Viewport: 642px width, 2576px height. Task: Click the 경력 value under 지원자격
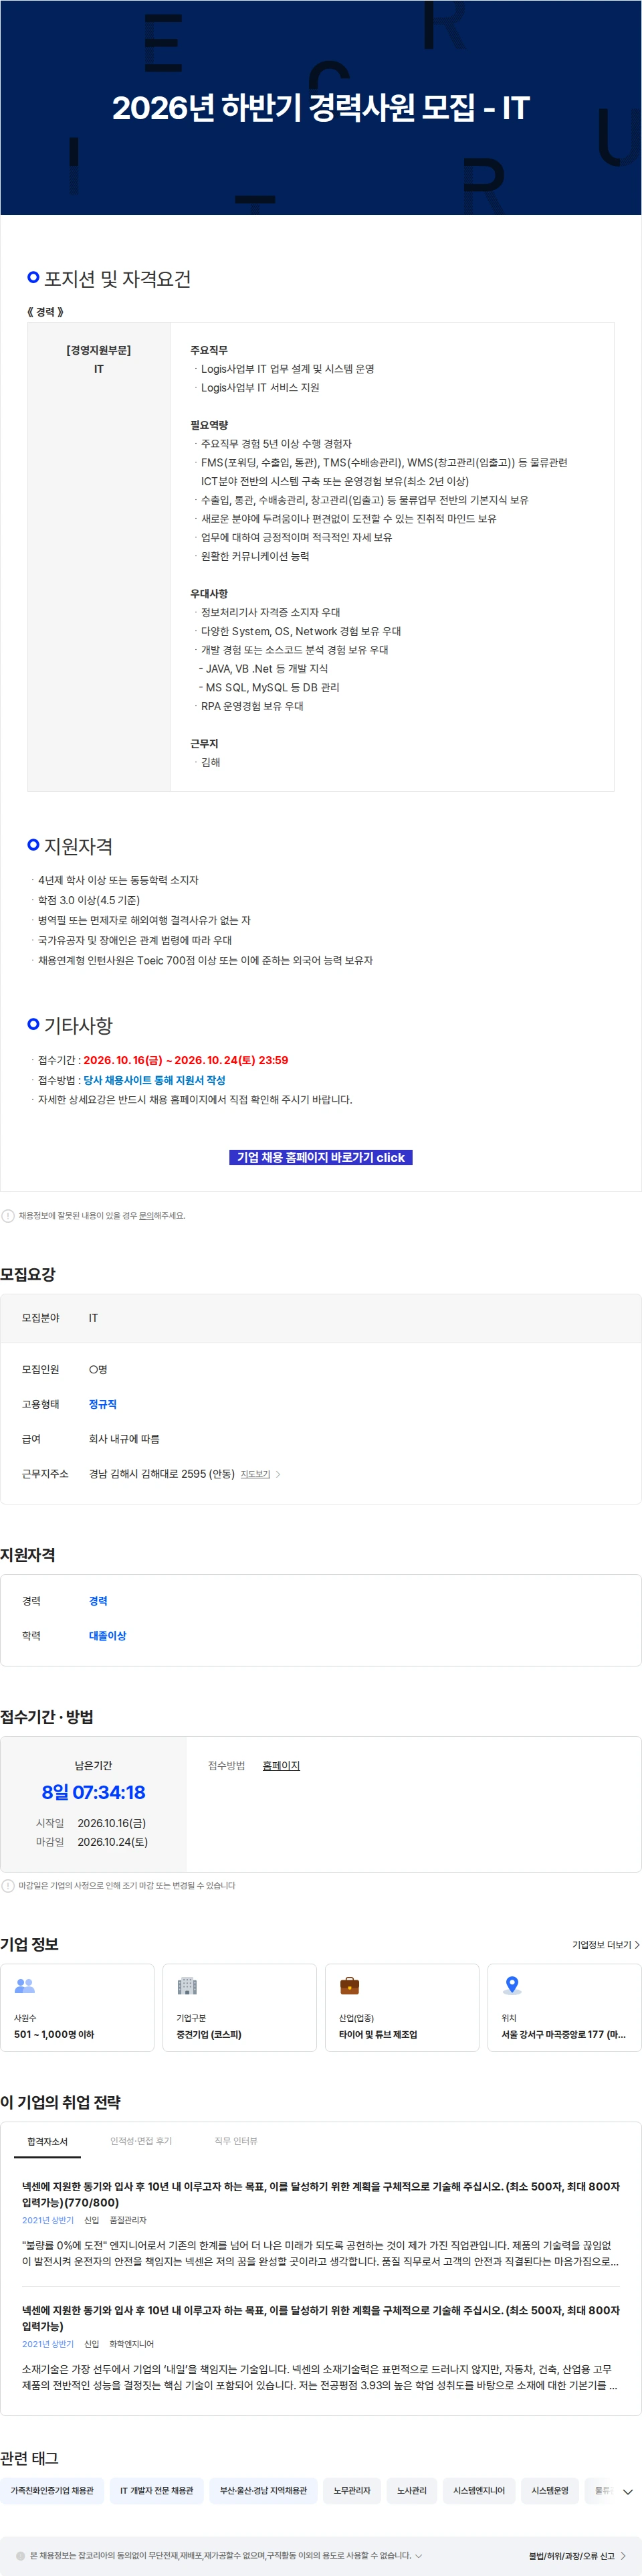tap(98, 1601)
